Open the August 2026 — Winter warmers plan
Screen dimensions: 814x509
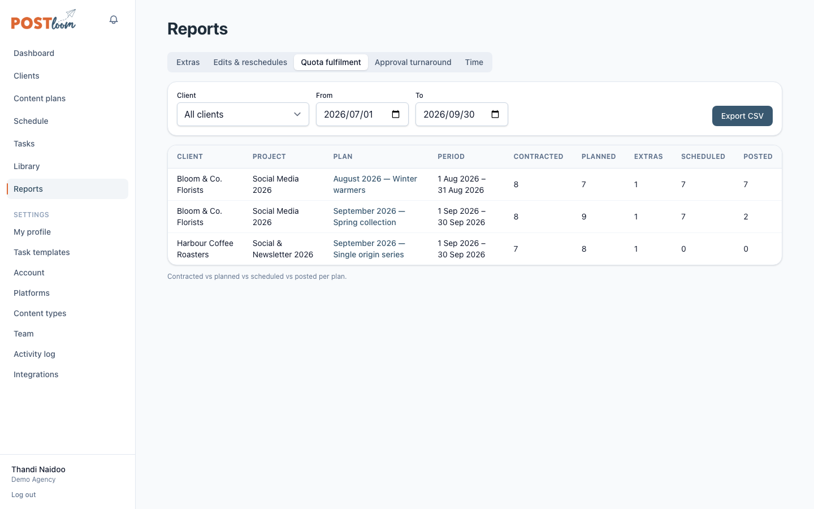click(x=375, y=184)
